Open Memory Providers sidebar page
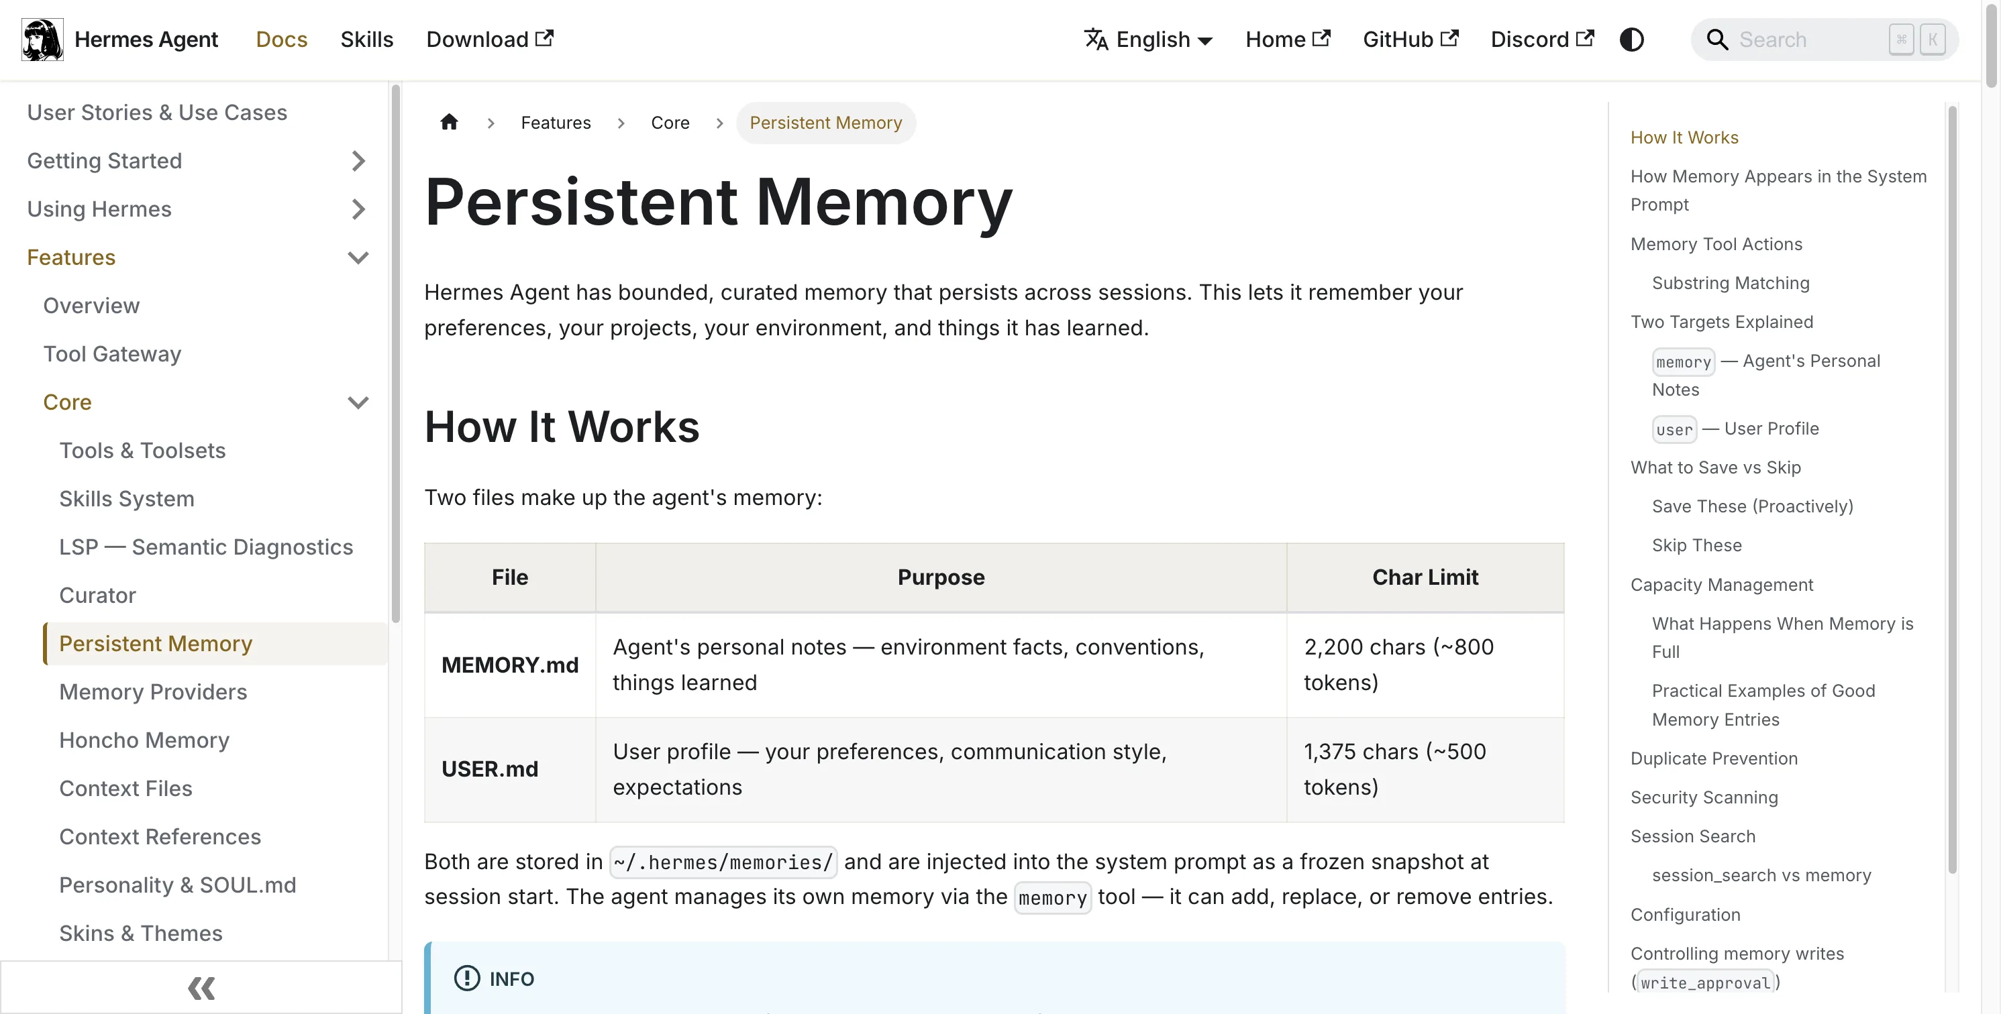 point(153,692)
